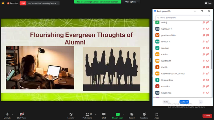Click the Start Video camera icon

pyautogui.click(x=22, y=114)
